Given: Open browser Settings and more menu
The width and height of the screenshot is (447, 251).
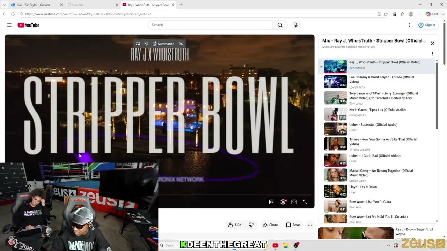Looking at the screenshot, I should (419, 14).
